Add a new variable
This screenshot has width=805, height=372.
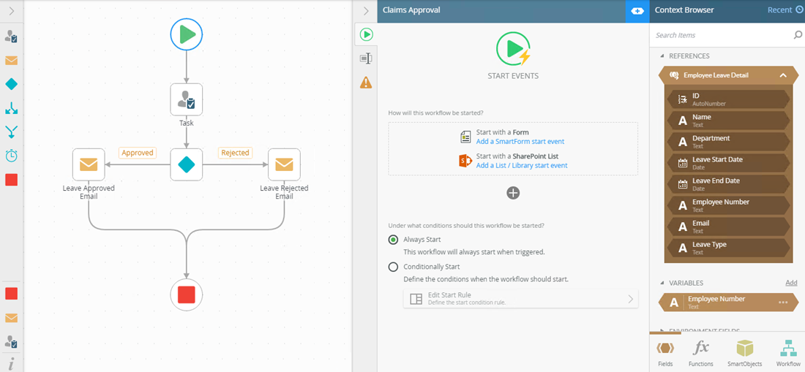(x=791, y=283)
